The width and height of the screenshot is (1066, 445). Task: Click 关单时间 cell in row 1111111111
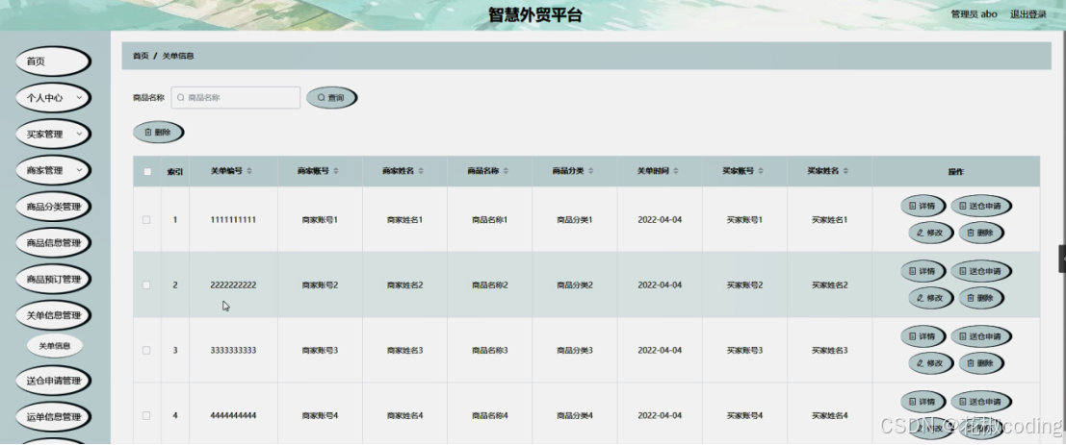(660, 220)
